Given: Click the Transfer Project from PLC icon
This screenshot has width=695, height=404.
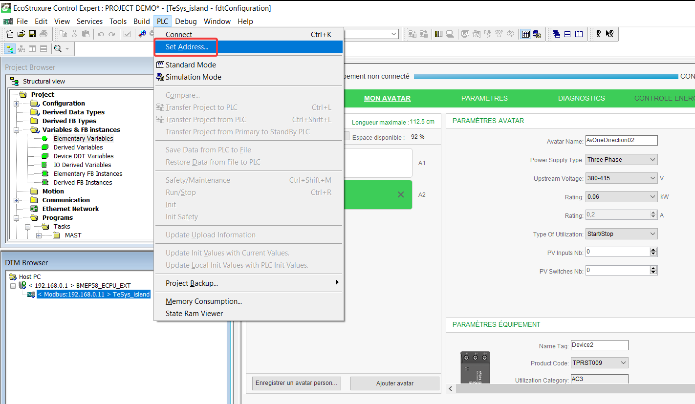Looking at the screenshot, I should point(424,34).
